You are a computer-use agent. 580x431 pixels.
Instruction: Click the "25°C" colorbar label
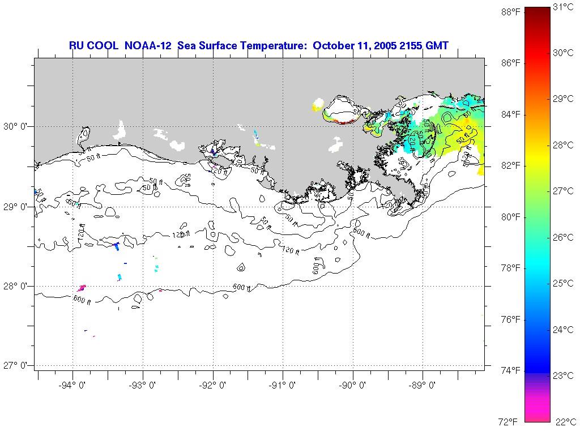tap(563, 283)
